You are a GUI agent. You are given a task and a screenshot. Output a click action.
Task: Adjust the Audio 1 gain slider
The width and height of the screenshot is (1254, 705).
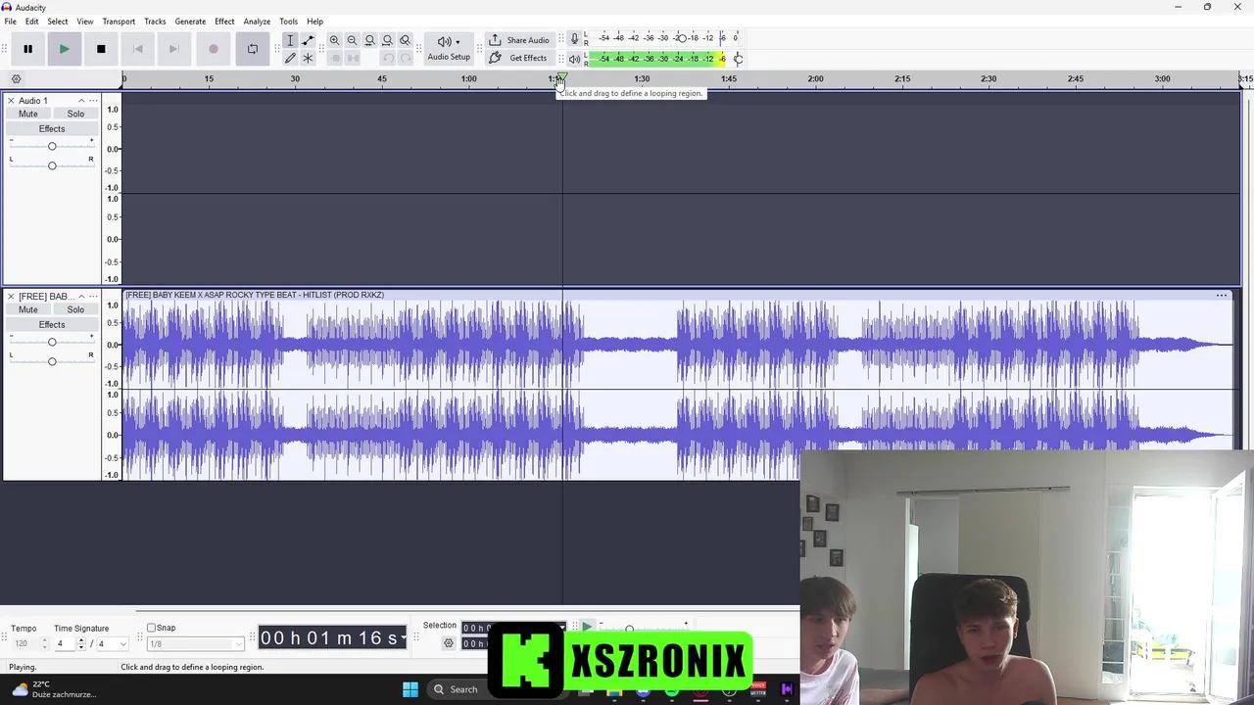coord(52,146)
